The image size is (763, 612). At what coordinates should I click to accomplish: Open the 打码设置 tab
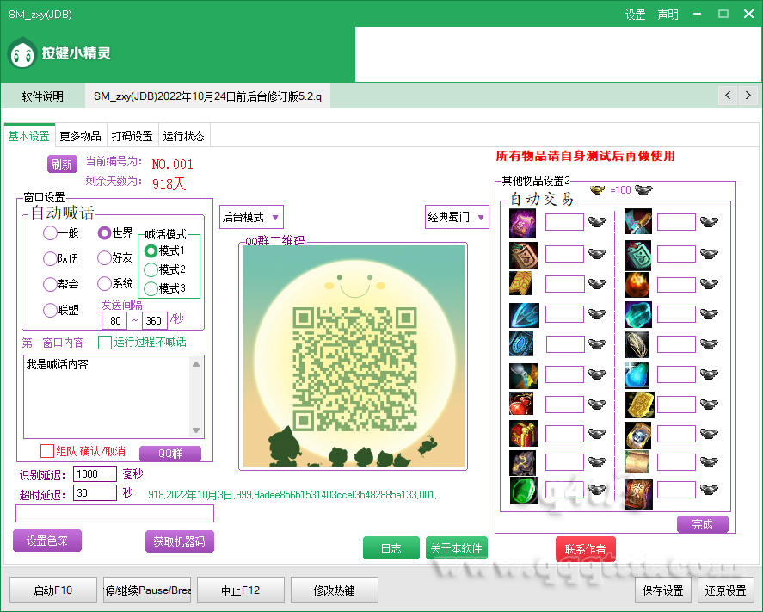click(x=132, y=136)
